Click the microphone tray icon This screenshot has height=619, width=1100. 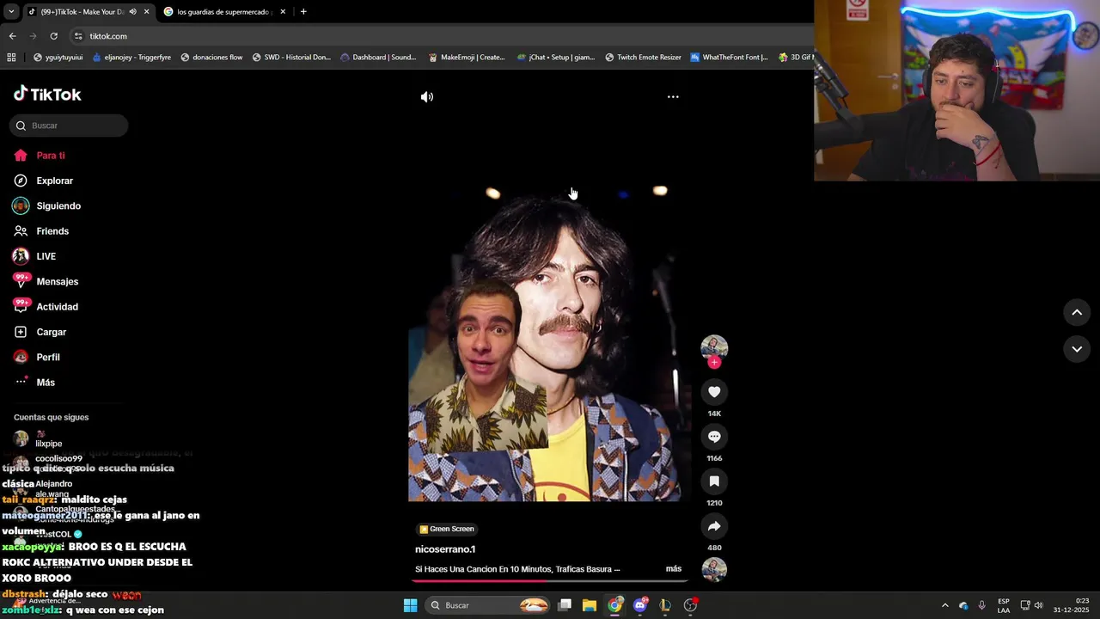(982, 605)
